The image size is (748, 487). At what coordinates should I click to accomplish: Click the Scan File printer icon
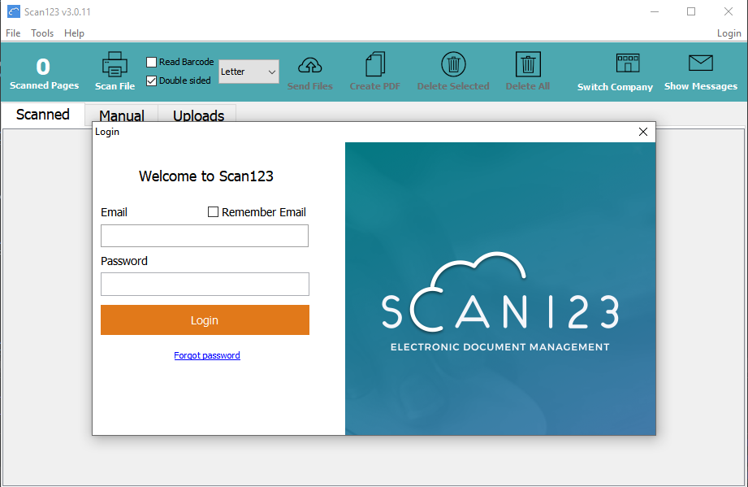pyautogui.click(x=115, y=65)
